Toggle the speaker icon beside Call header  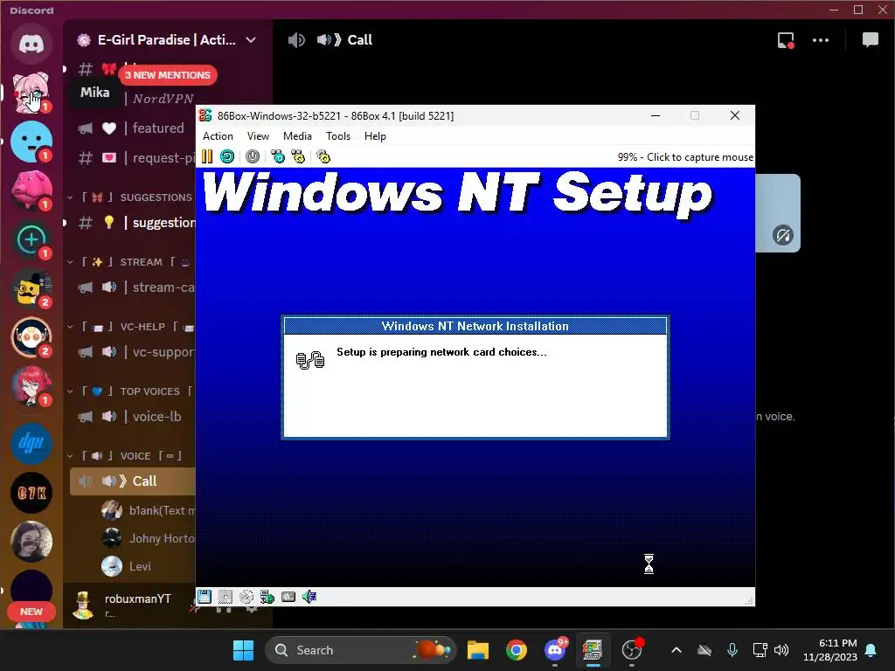pos(296,40)
